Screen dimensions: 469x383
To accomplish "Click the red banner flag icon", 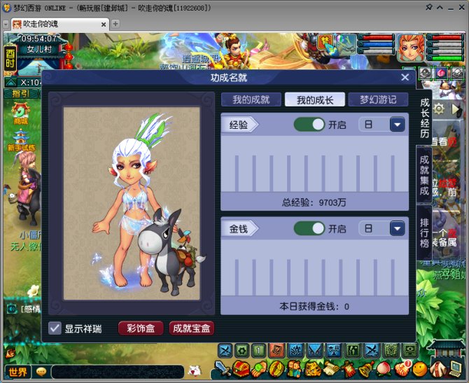I will tap(349, 369).
